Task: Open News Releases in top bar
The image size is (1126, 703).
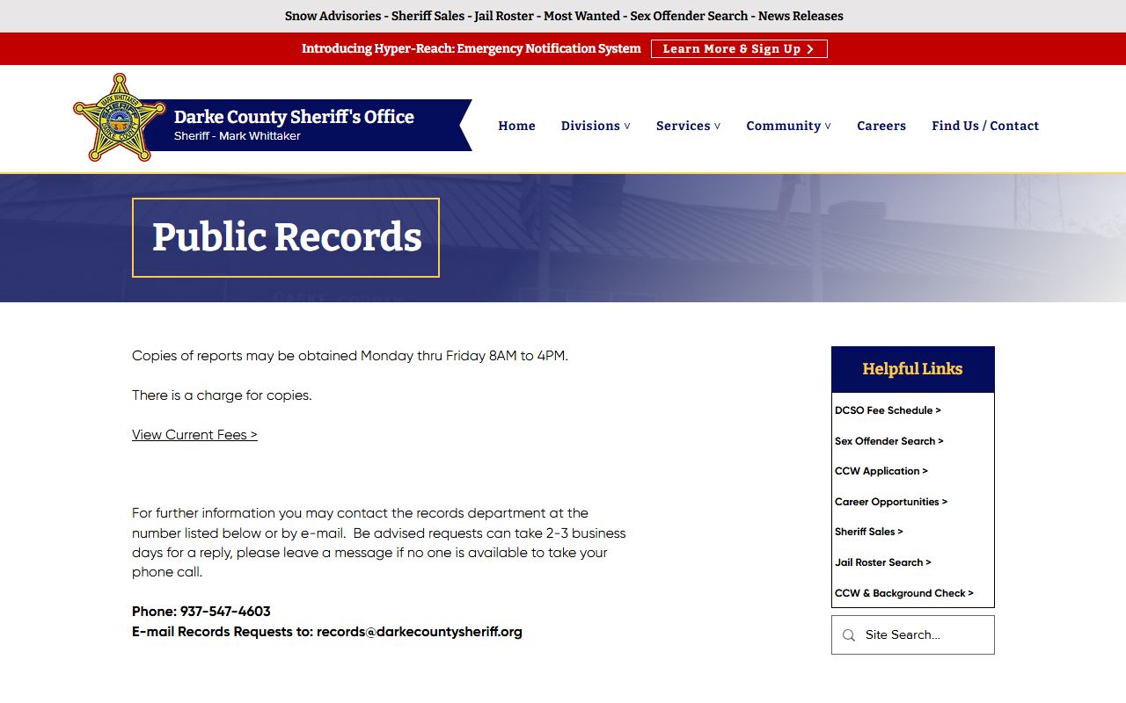Action: pyautogui.click(x=801, y=16)
